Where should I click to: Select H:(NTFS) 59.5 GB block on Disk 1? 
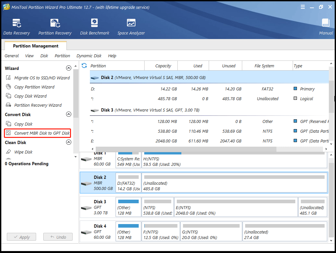click(x=234, y=160)
